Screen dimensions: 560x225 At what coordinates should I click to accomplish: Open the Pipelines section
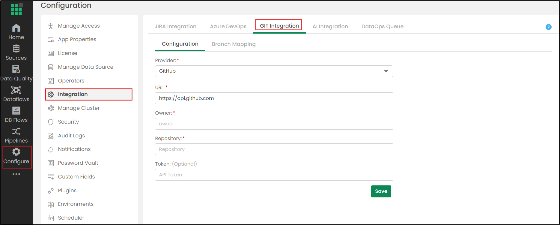click(16, 135)
